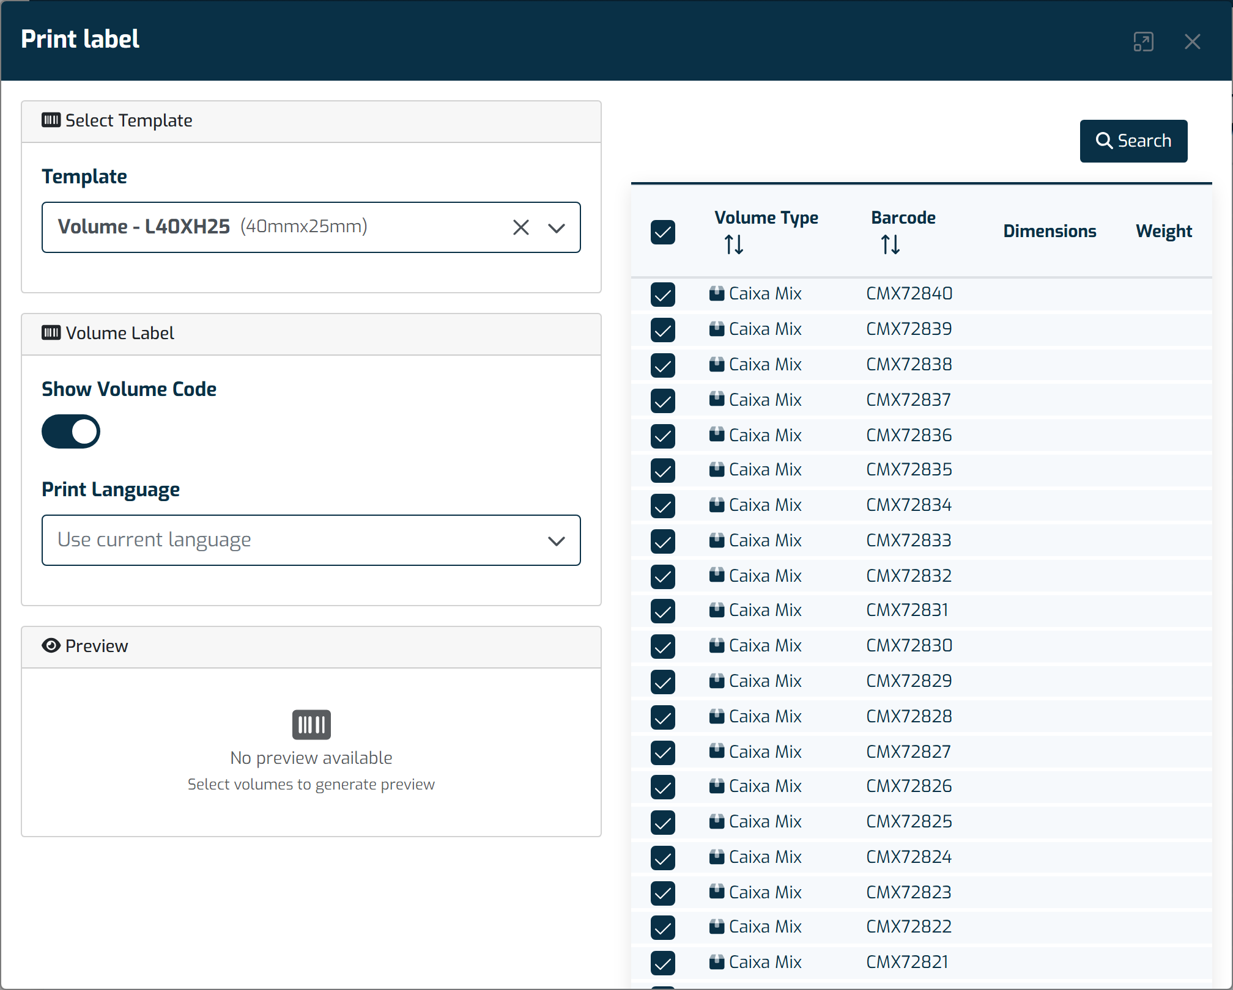
Task: Sort by Barcode arrows icon
Action: click(891, 244)
